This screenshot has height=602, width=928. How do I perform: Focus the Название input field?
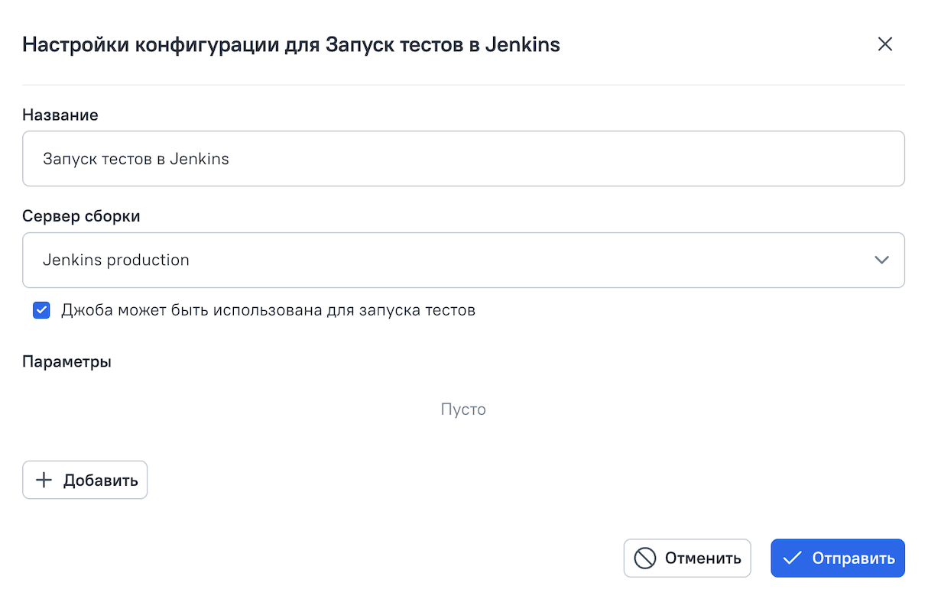[463, 159]
